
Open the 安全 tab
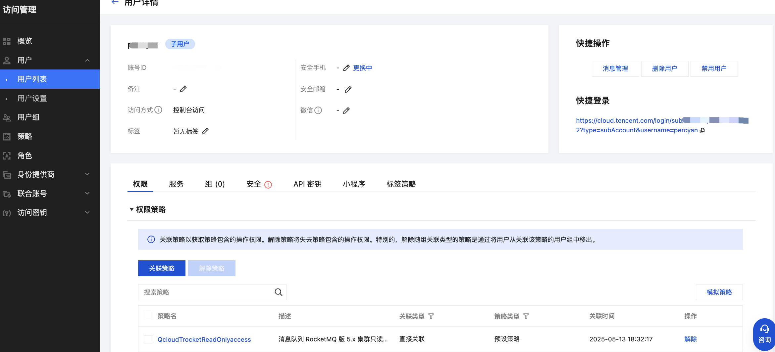(254, 184)
